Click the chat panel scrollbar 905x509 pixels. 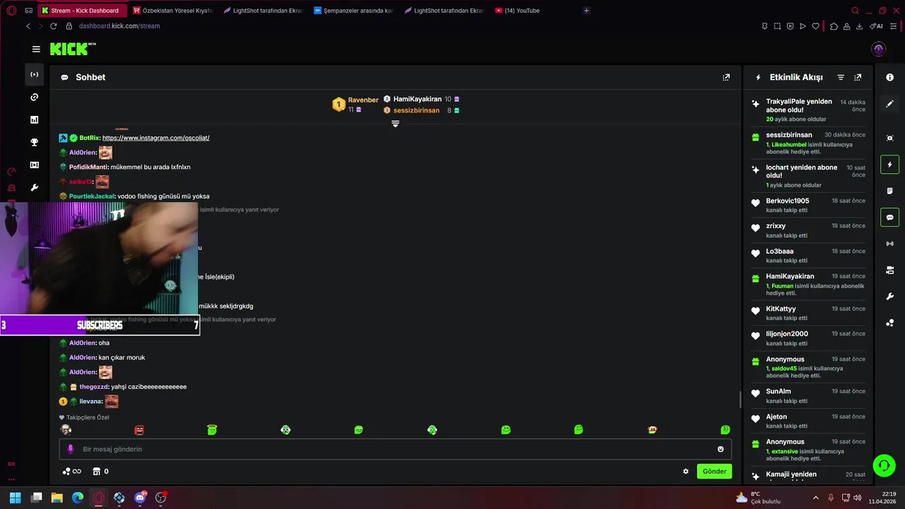740,399
